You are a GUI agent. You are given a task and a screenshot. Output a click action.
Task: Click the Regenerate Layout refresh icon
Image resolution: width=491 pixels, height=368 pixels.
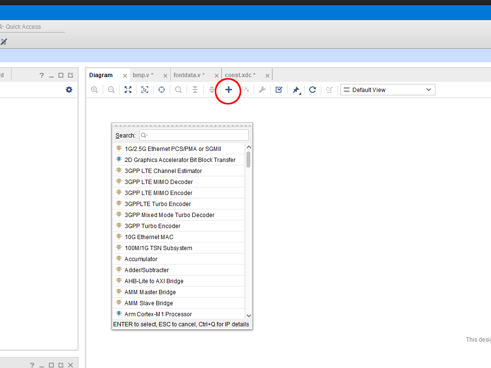point(312,90)
